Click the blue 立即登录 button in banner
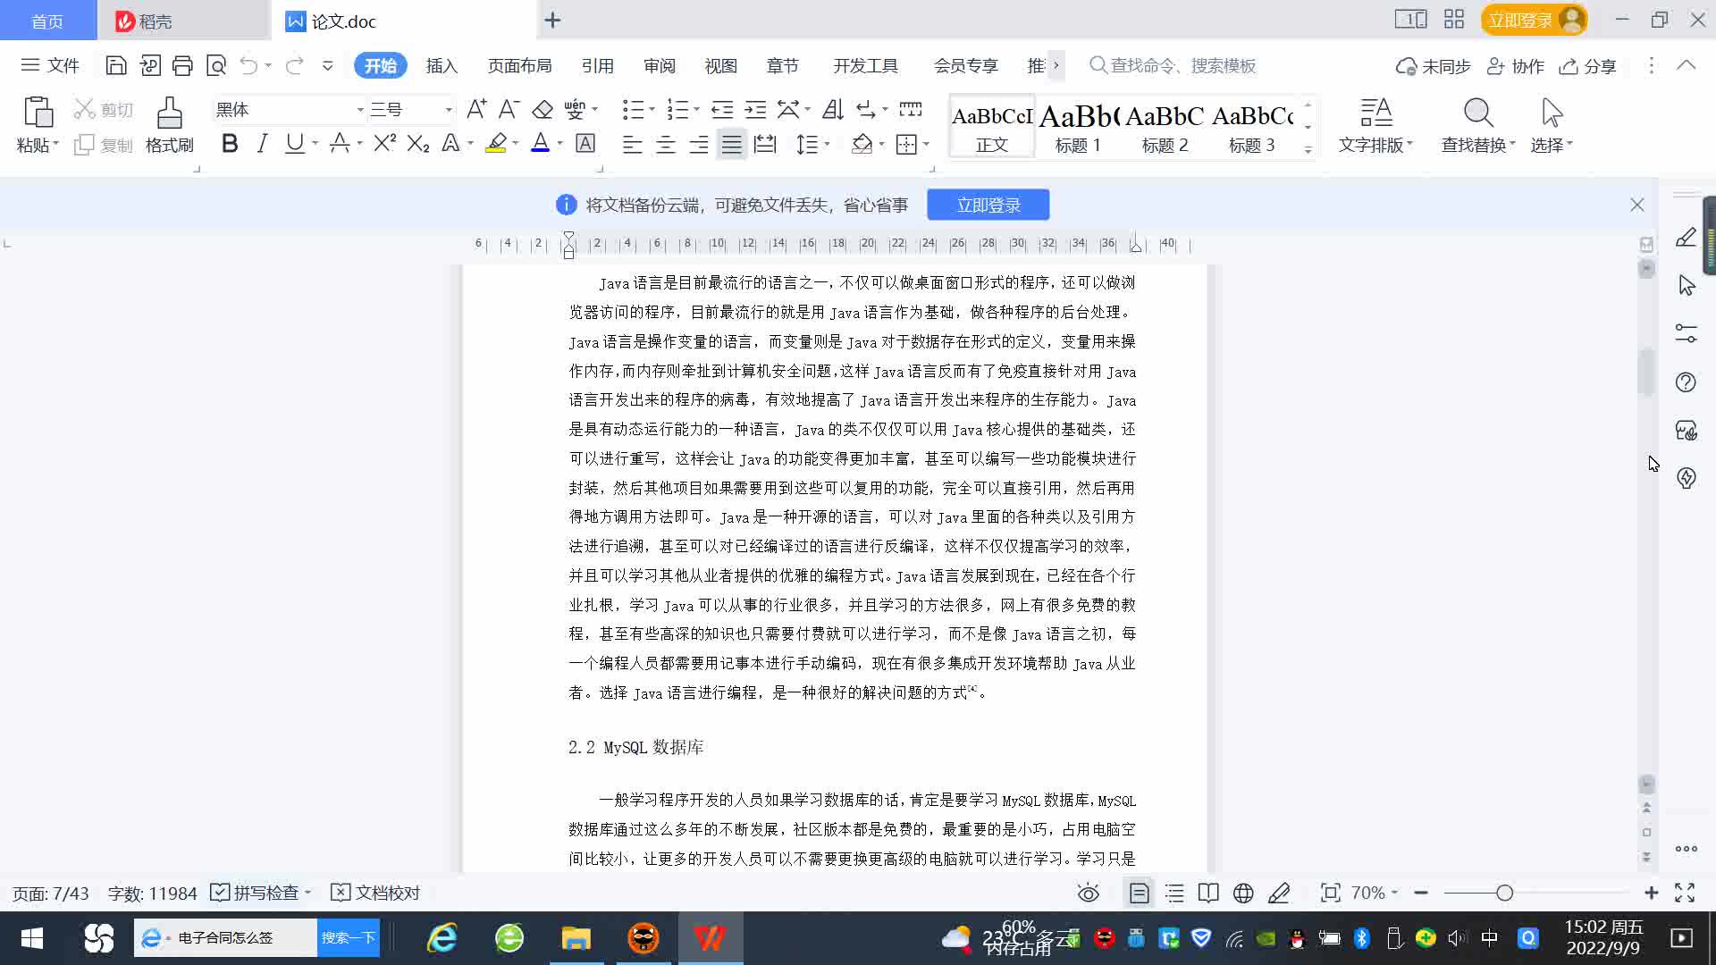The height and width of the screenshot is (965, 1716). coord(988,205)
